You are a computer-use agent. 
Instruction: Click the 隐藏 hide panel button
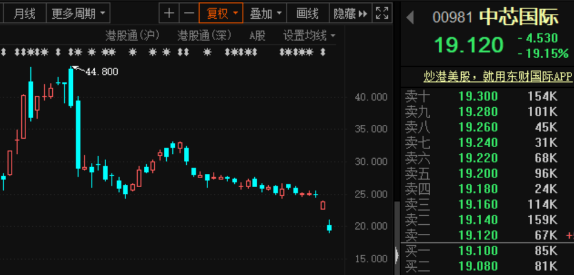(350, 13)
